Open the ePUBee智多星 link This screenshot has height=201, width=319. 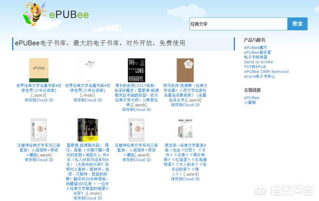257,52
